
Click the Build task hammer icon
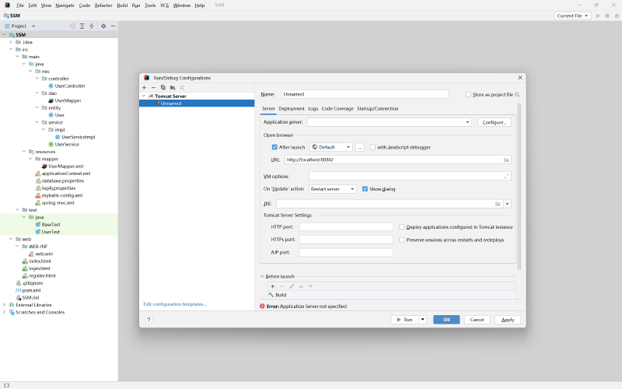(271, 295)
